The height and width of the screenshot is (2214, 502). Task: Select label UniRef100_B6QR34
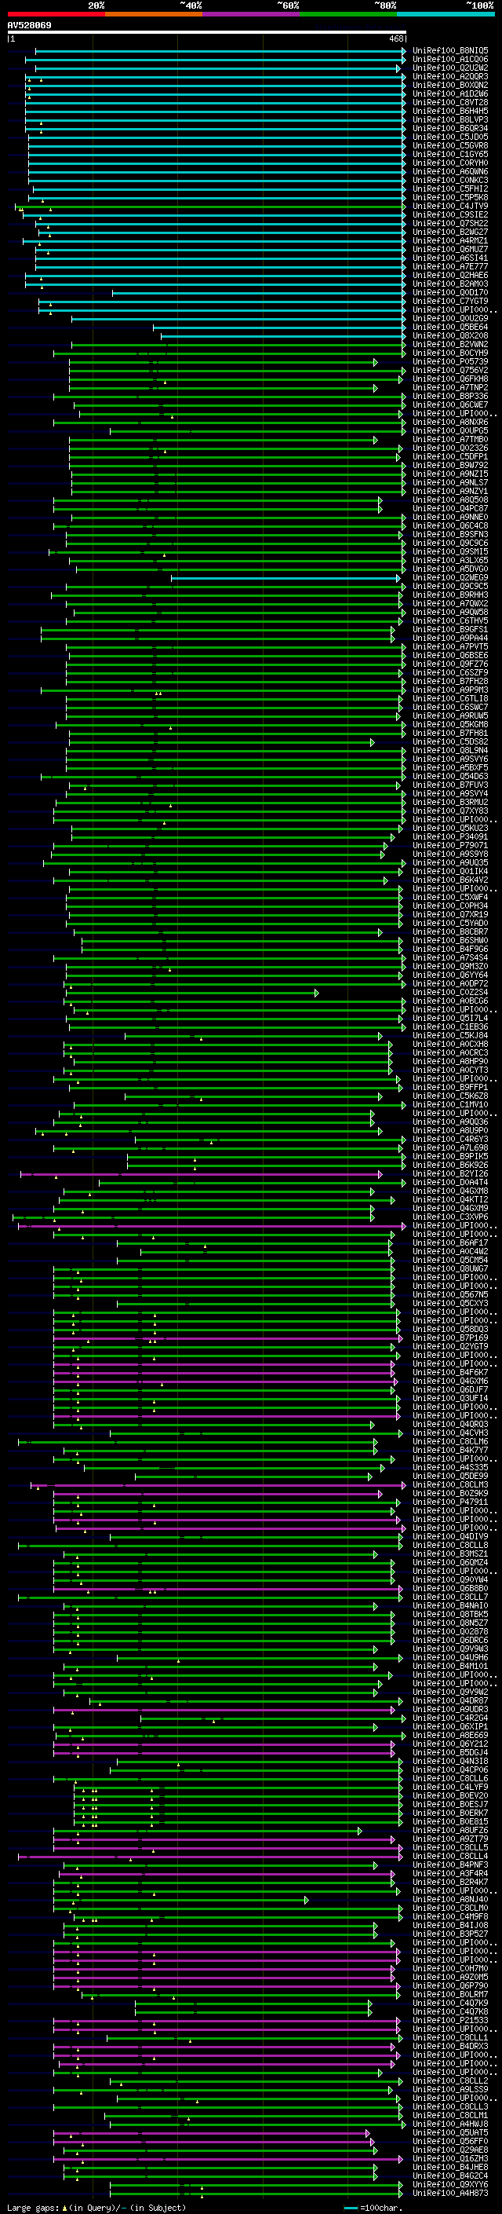[450, 128]
